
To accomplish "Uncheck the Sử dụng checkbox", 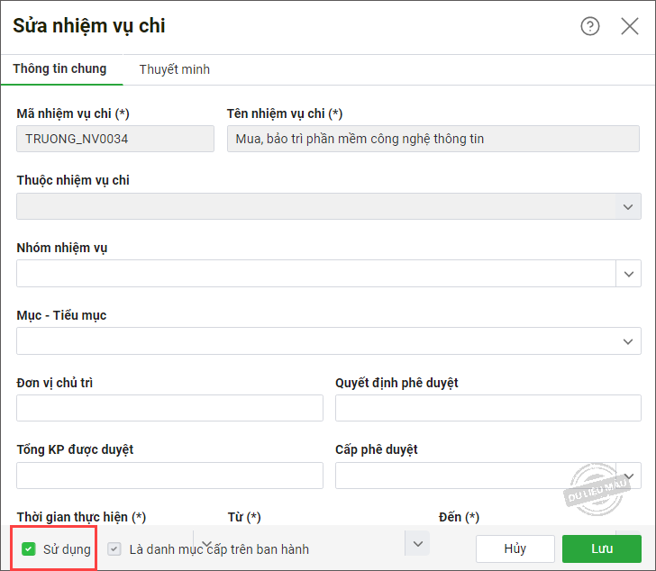I will pos(29,548).
